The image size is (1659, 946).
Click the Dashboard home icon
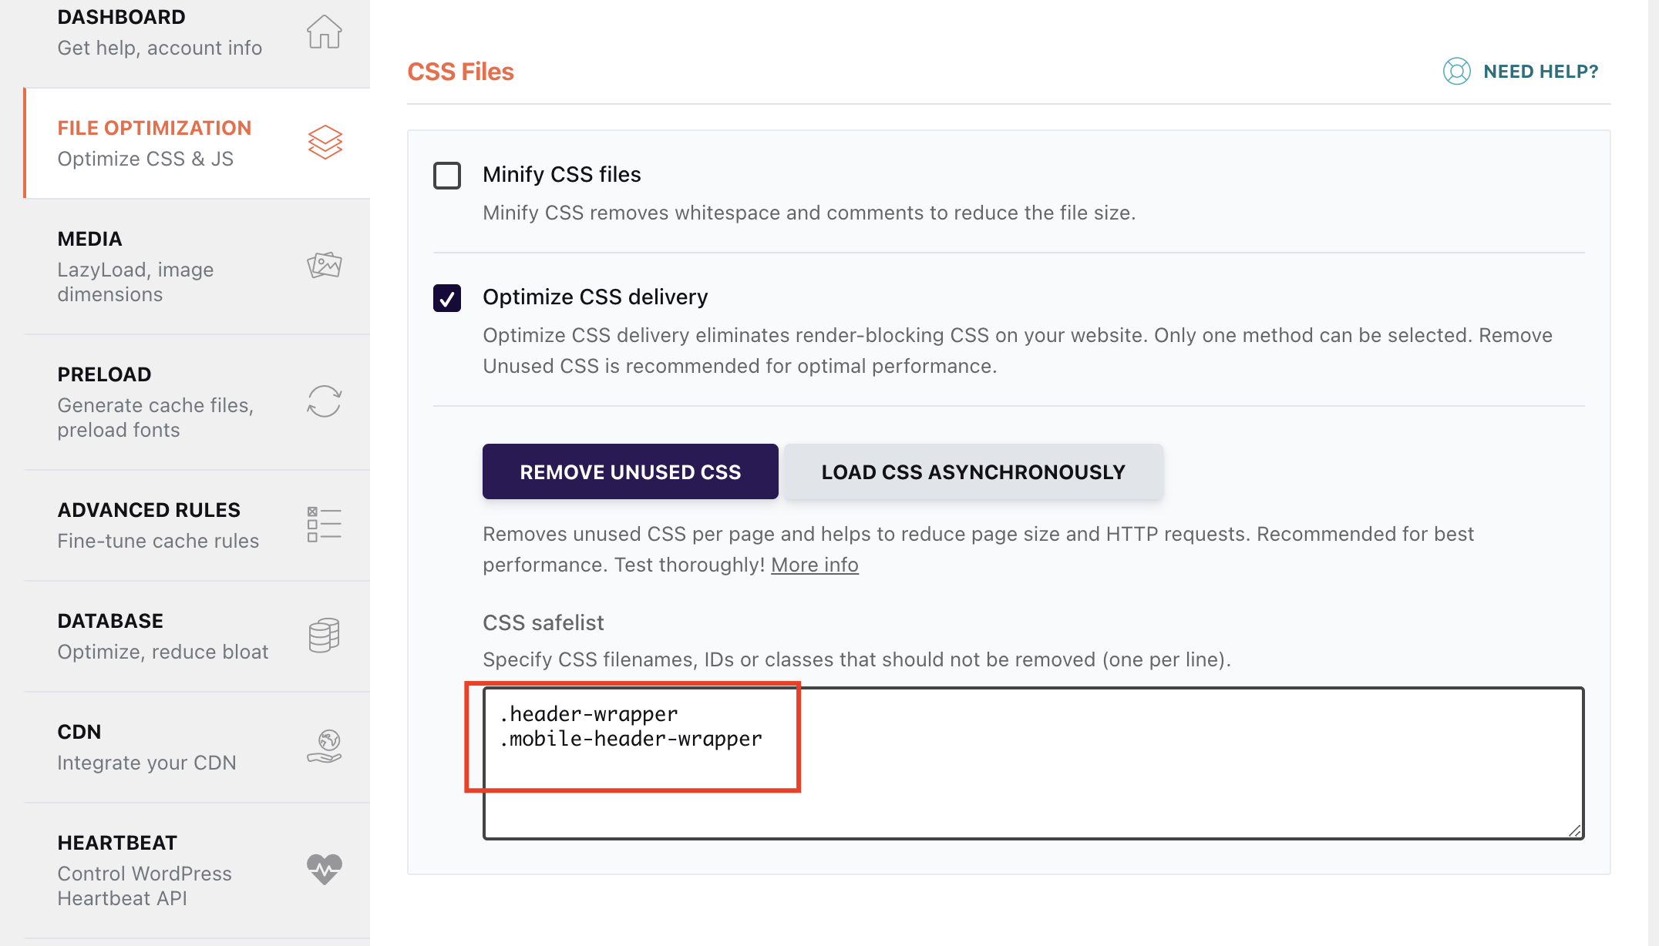[x=324, y=32]
